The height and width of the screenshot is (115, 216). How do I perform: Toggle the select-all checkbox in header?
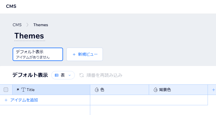click(6, 90)
